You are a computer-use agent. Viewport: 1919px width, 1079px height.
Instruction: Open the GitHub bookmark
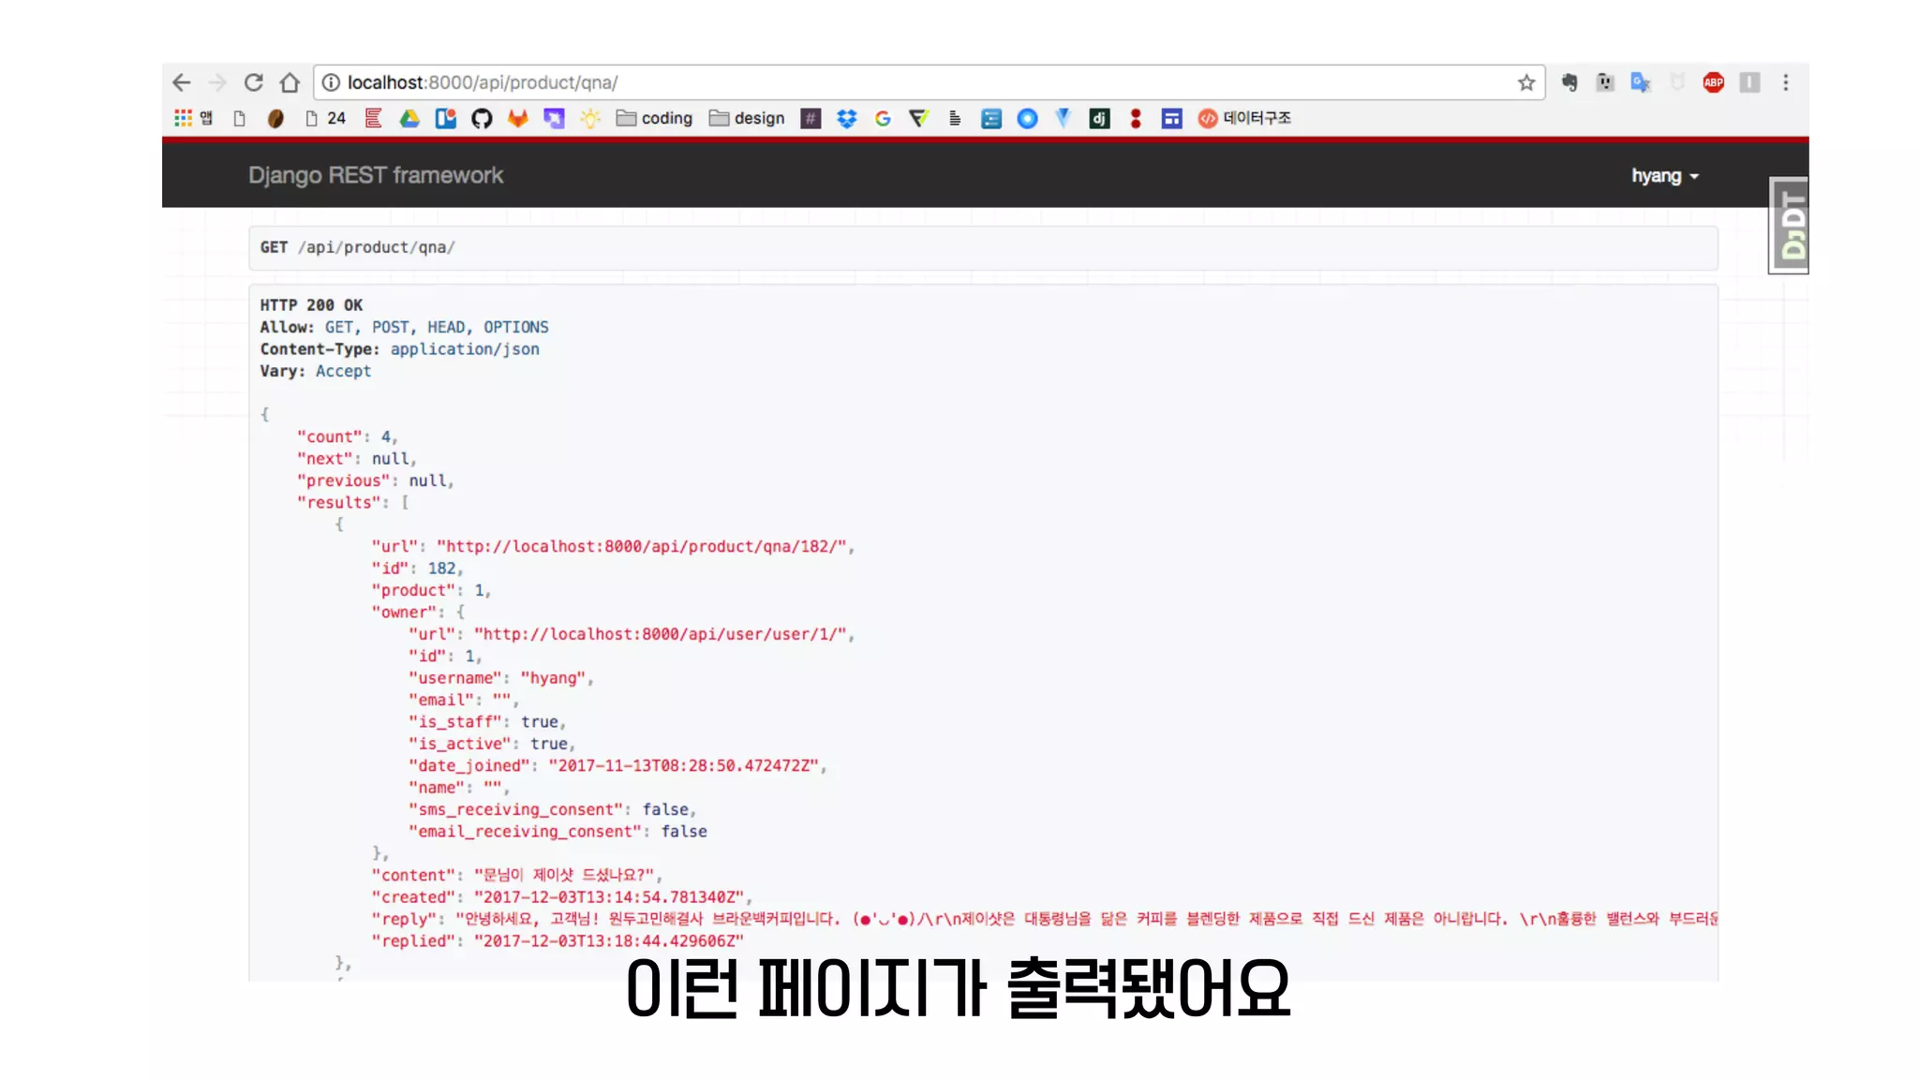click(x=482, y=118)
